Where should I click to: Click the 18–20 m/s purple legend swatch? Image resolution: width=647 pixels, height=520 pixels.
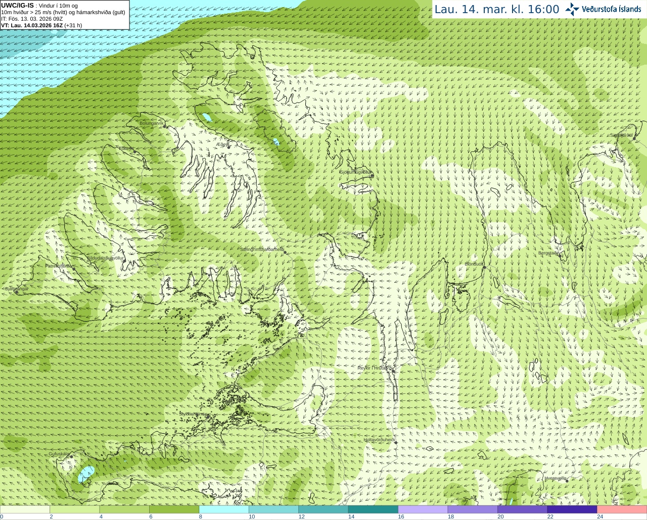(473, 509)
